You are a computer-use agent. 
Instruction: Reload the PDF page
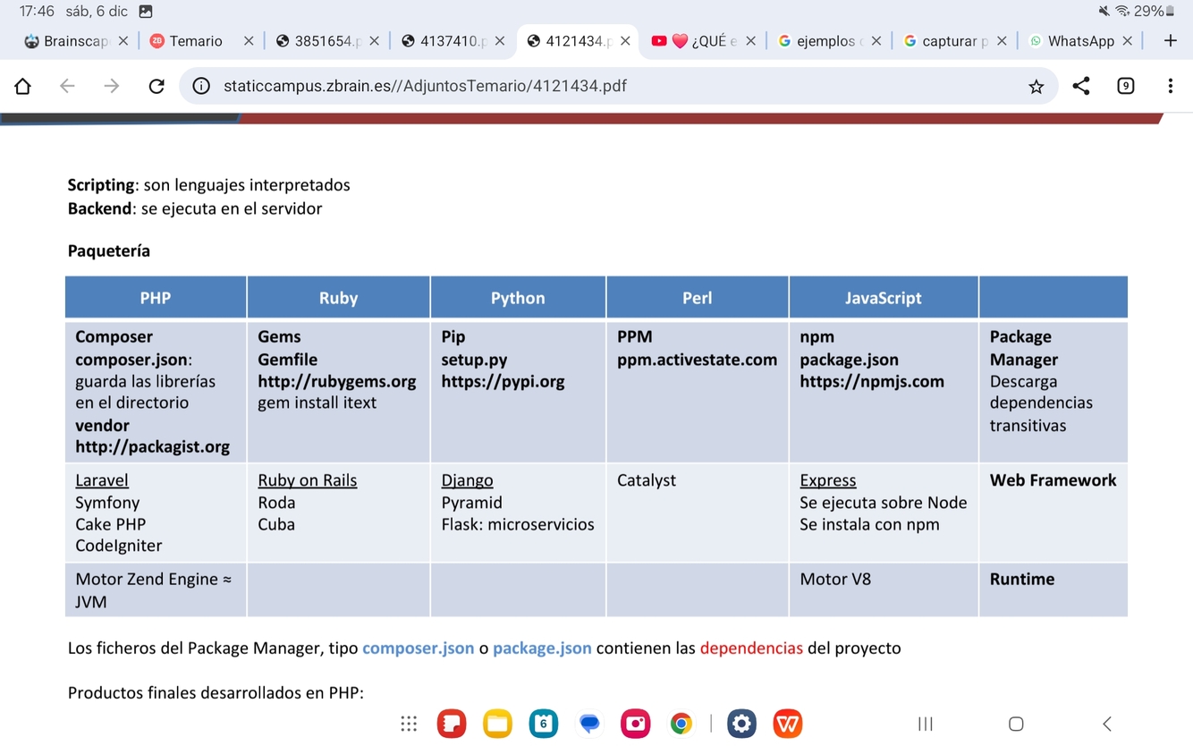(x=157, y=86)
